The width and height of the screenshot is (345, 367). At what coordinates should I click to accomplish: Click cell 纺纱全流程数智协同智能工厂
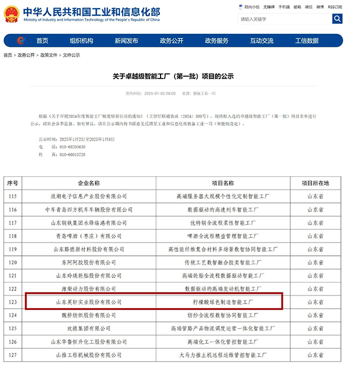point(223,315)
